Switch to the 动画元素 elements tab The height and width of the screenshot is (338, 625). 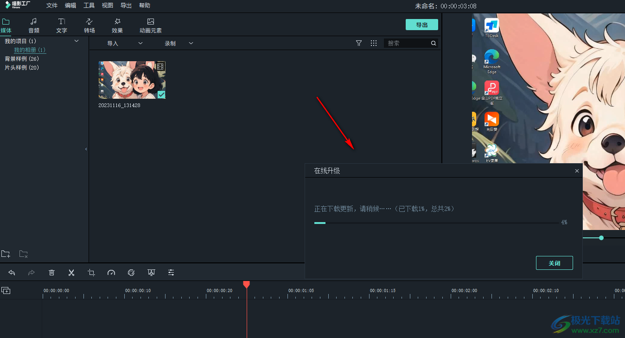pyautogui.click(x=151, y=26)
